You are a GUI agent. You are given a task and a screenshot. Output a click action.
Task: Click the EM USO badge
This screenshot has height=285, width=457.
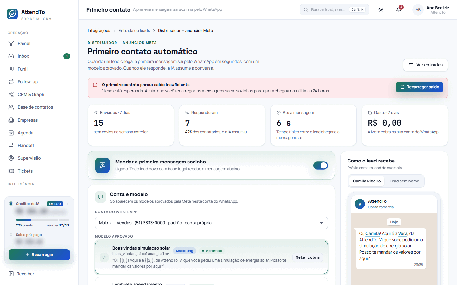[55, 204]
